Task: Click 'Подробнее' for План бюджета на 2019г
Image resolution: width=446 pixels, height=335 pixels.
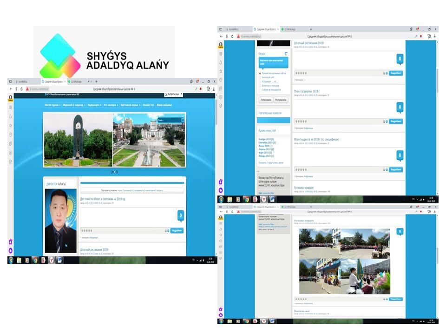Action: (x=396, y=170)
